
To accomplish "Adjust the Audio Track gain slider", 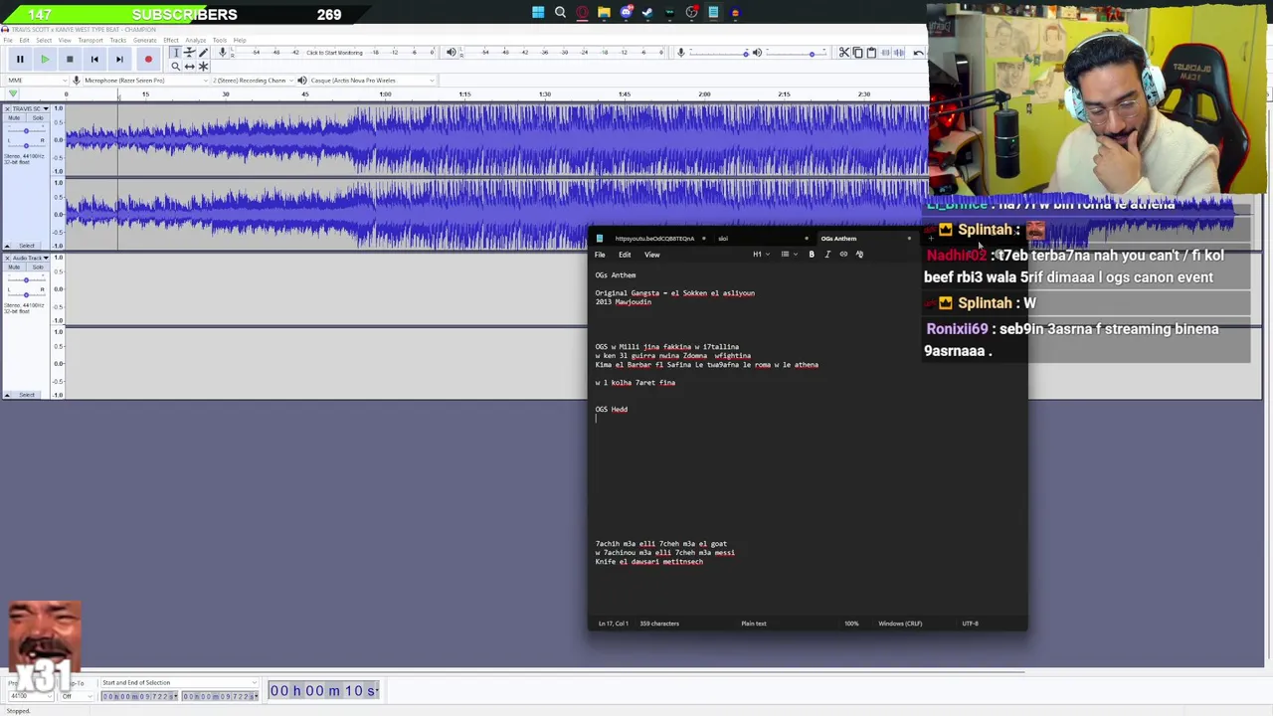I will click(26, 280).
